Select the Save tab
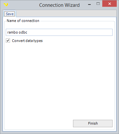Viewport: 119px width, 134px height. (10, 14)
